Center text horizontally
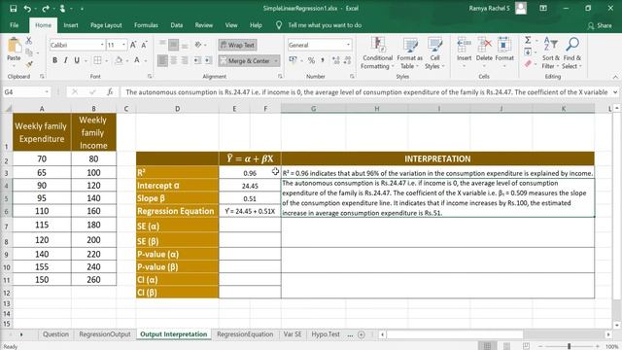Image resolution: width=622 pixels, height=350 pixels. pyautogui.click(x=173, y=60)
